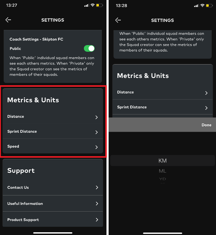Screen dimensions: 216x235
Task: Open the Useful Information chevron arrow
Action: pos(97,204)
